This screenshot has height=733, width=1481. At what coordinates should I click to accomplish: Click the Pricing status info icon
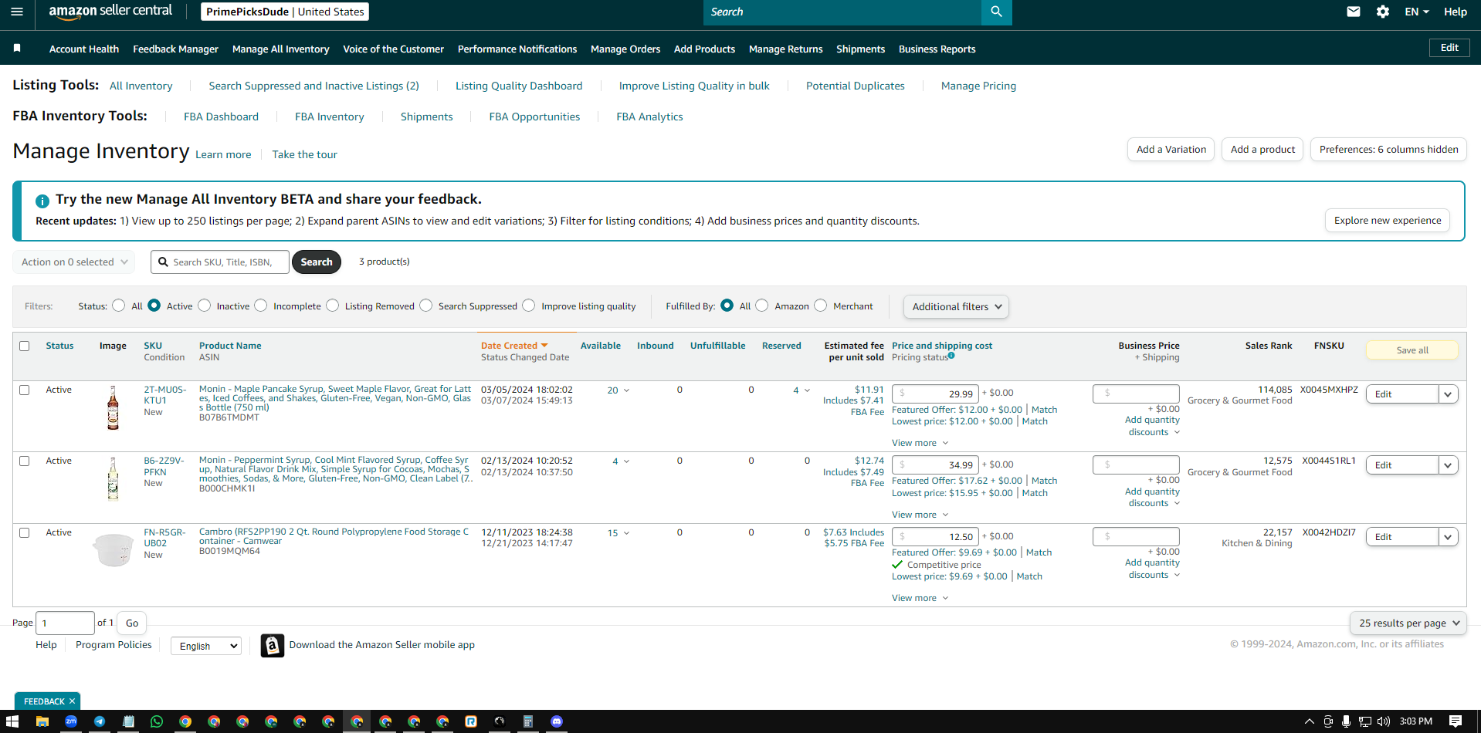click(951, 356)
